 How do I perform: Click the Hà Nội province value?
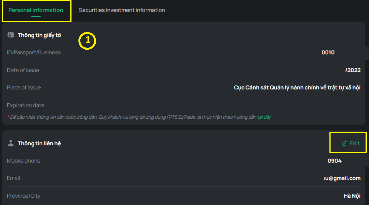pyautogui.click(x=352, y=196)
